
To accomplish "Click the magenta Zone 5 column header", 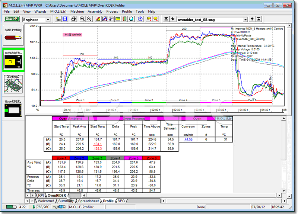I will click(x=133, y=158).
